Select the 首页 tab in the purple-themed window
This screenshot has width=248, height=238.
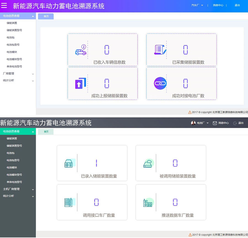[46, 16]
